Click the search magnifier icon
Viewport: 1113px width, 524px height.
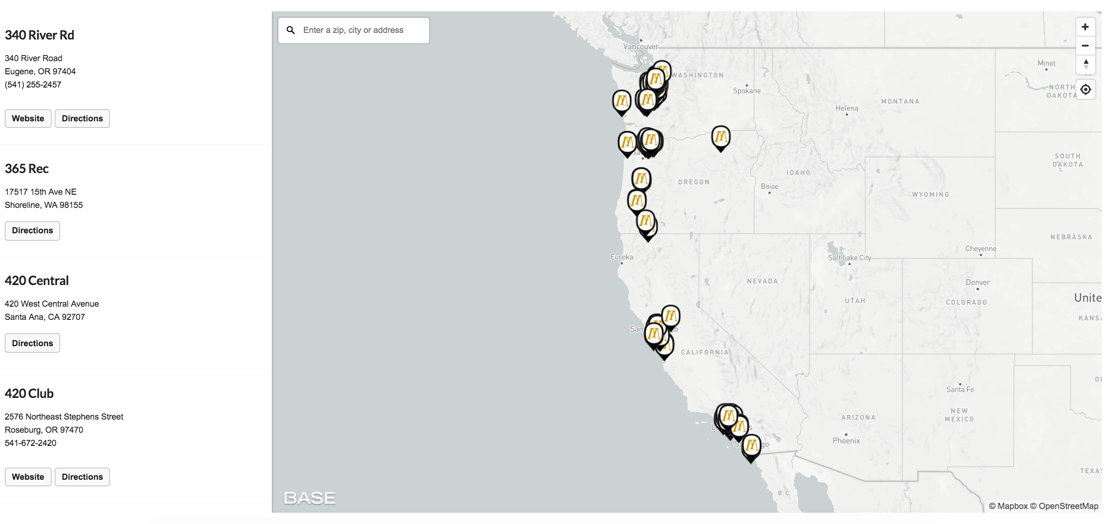291,30
